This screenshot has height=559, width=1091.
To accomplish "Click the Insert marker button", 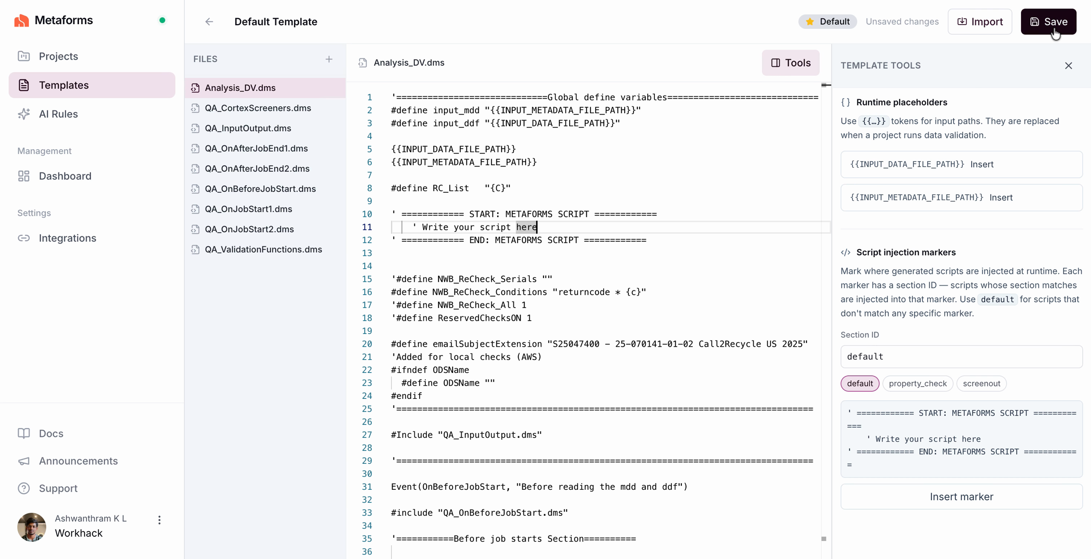I will point(961,497).
